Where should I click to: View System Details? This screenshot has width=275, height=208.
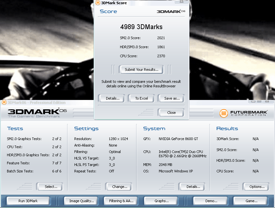193,187
